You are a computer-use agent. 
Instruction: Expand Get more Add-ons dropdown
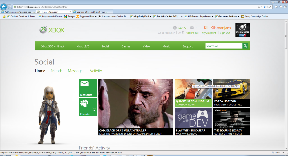point(238,17)
